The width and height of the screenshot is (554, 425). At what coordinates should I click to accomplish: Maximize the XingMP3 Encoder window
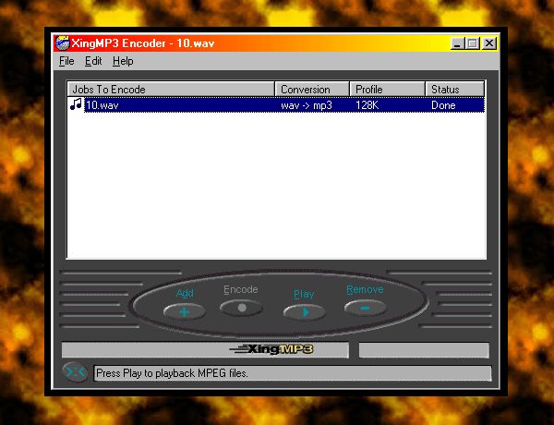click(473, 43)
